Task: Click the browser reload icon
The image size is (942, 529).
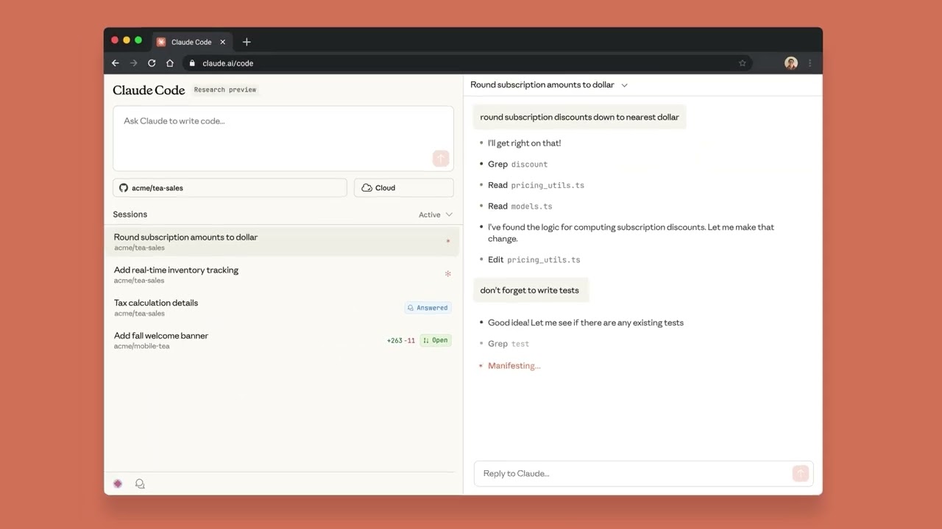Action: tap(152, 63)
